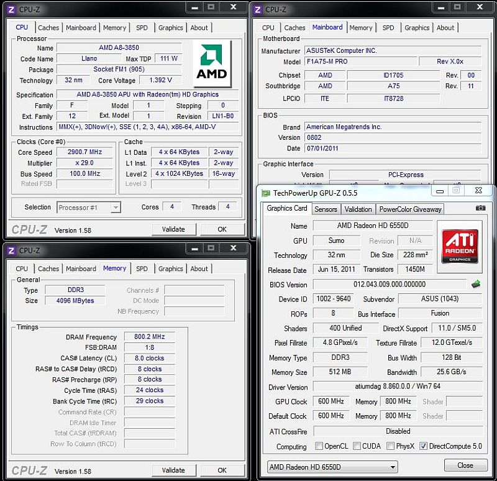Image resolution: width=497 pixels, height=481 pixels.
Task: Click the GPU-Z BIOS Version field
Action: (390, 284)
